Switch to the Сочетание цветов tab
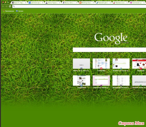This screenshot has height=127, width=146. (x=137, y=3)
